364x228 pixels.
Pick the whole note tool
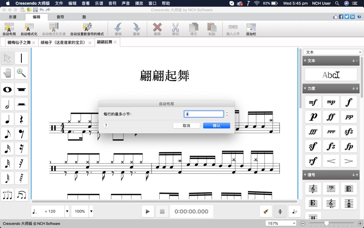[x=7, y=89]
